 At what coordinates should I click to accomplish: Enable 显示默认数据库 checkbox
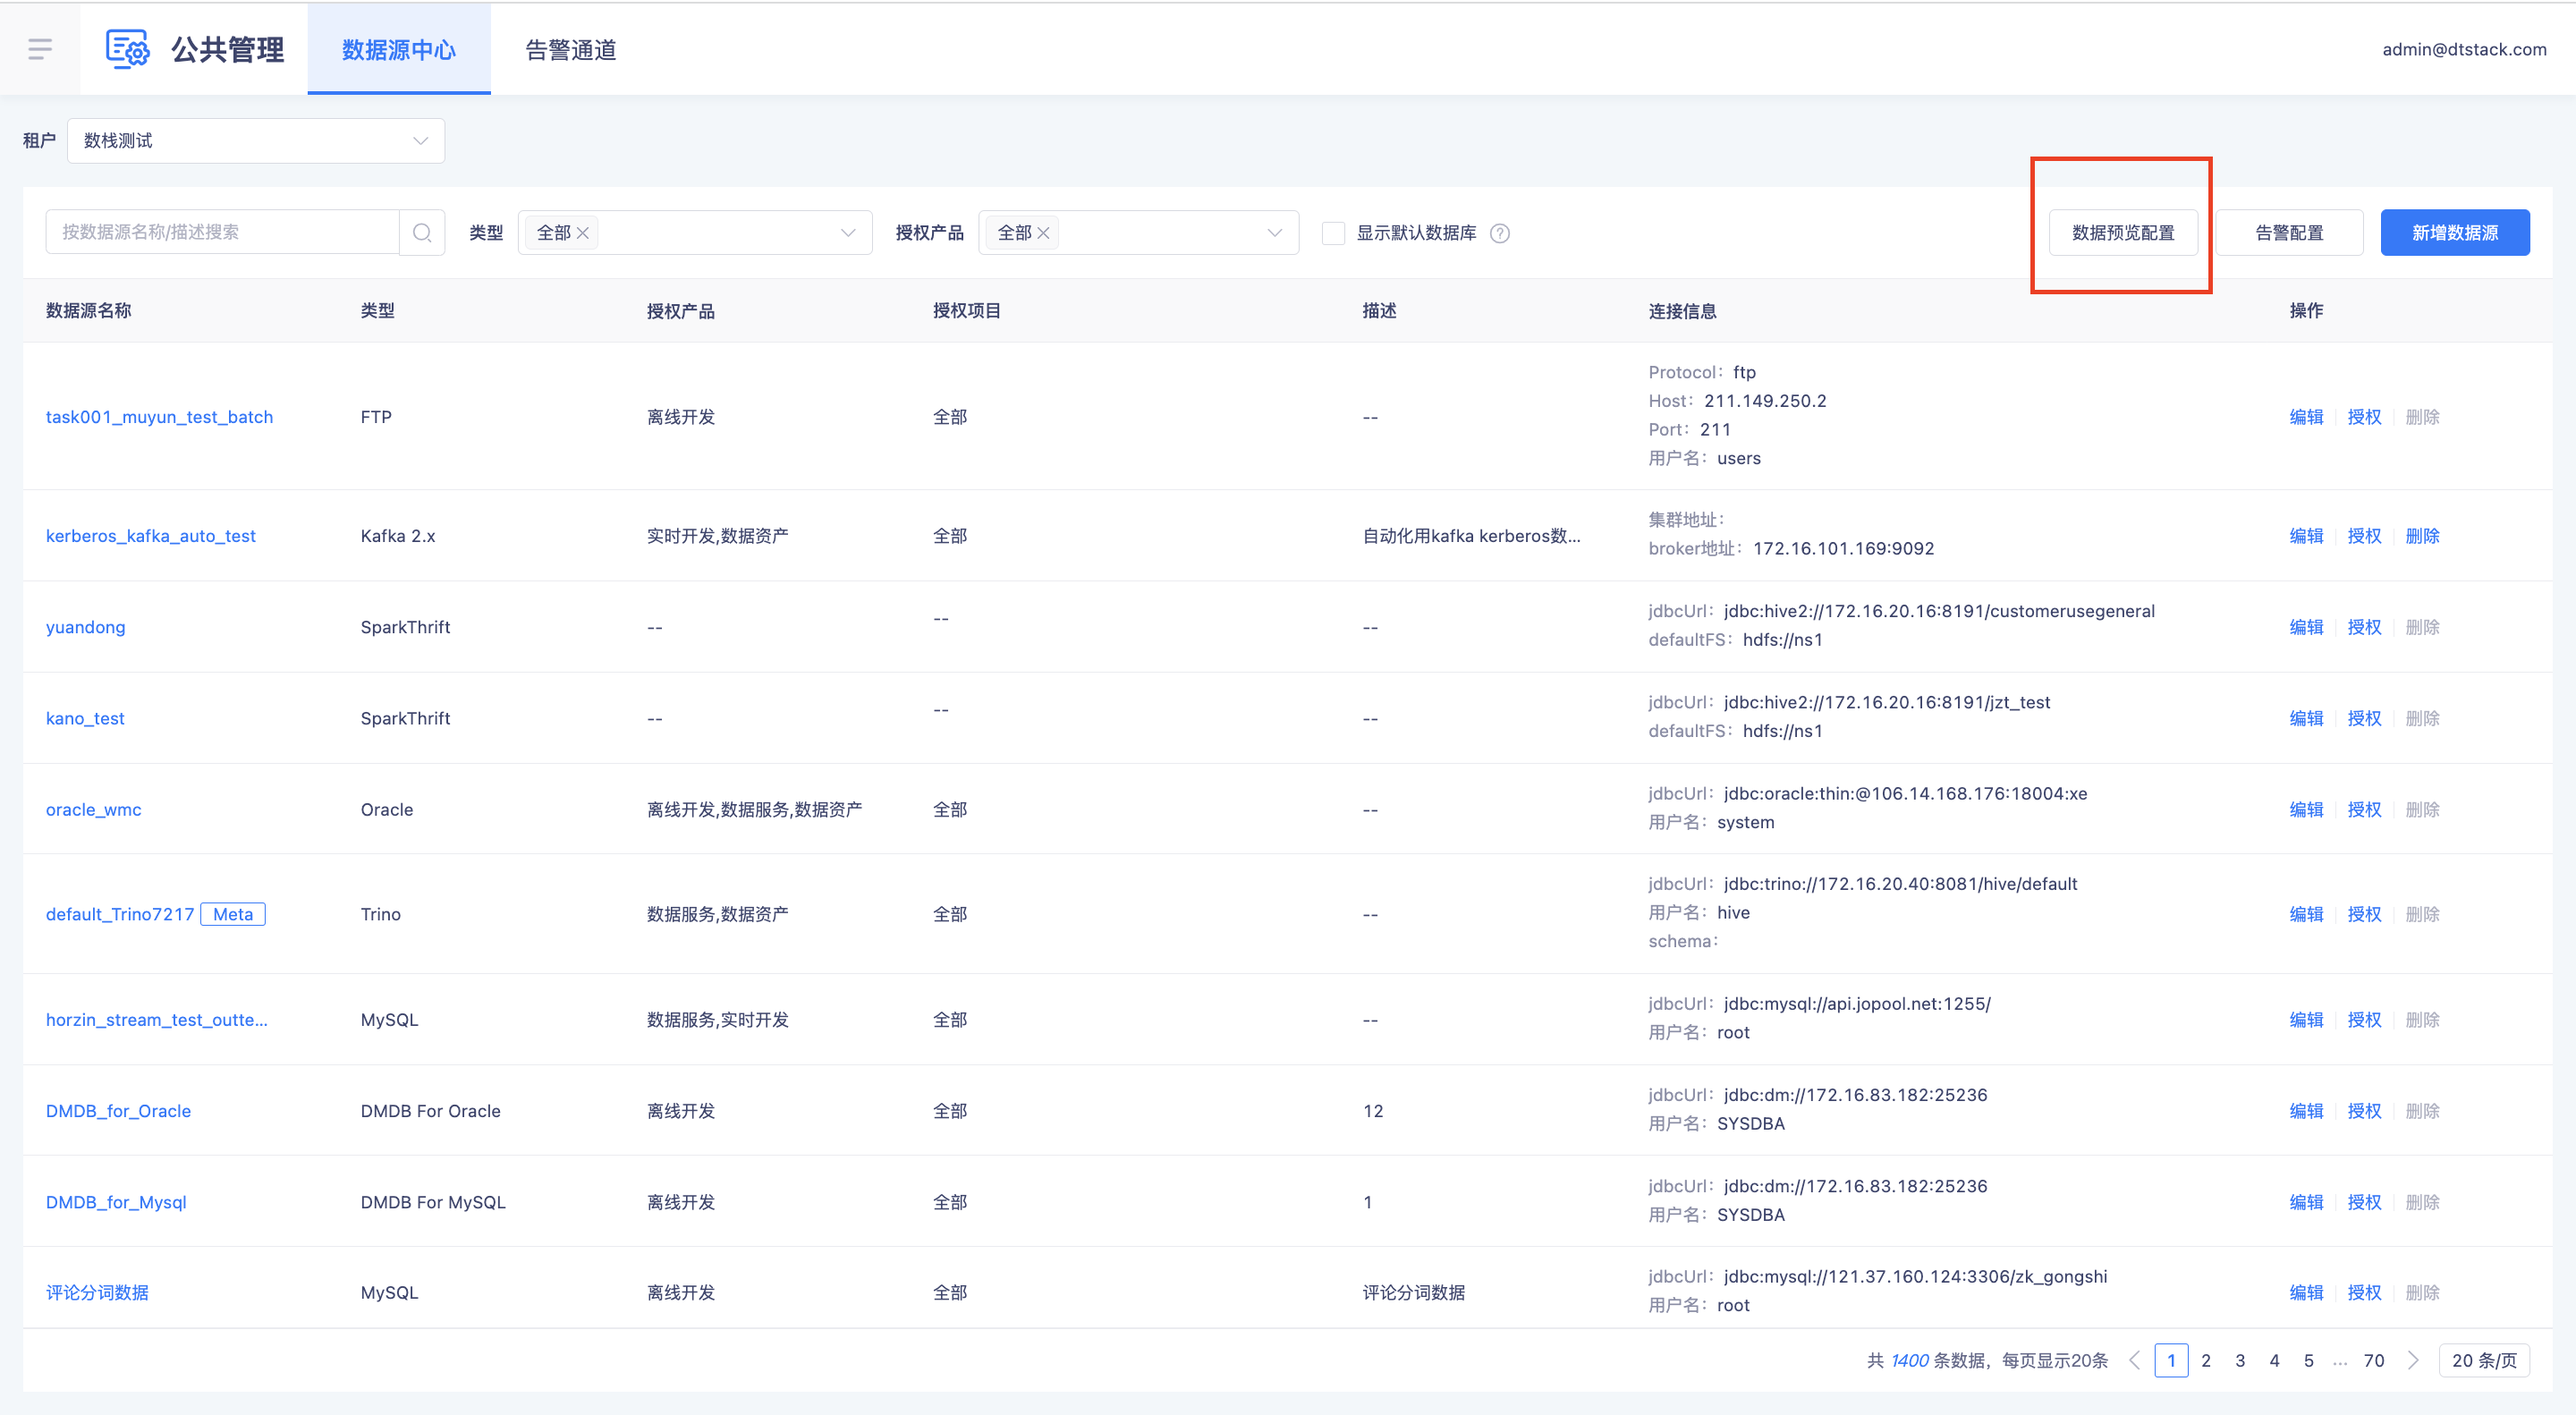1333,233
